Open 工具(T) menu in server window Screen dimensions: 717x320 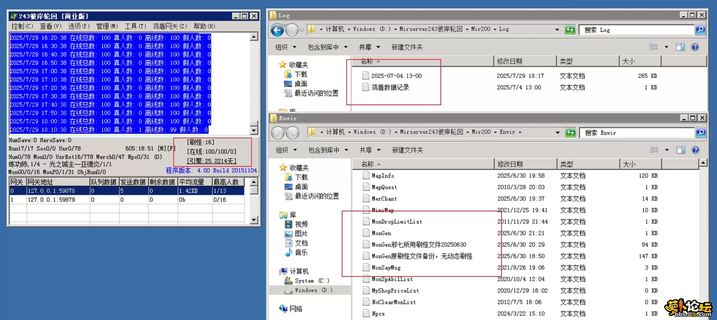[135, 26]
